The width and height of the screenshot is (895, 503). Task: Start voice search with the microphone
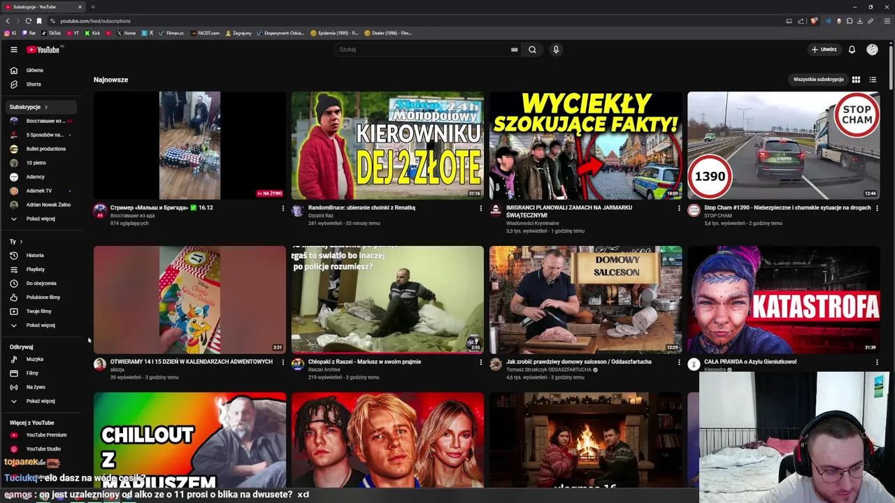(556, 50)
